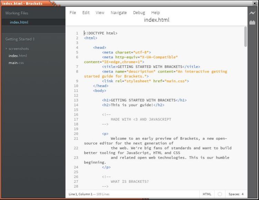Image resolution: width=259 pixels, height=200 pixels.
Task: Toggle the Spaces indentation type label
Action: click(x=234, y=194)
